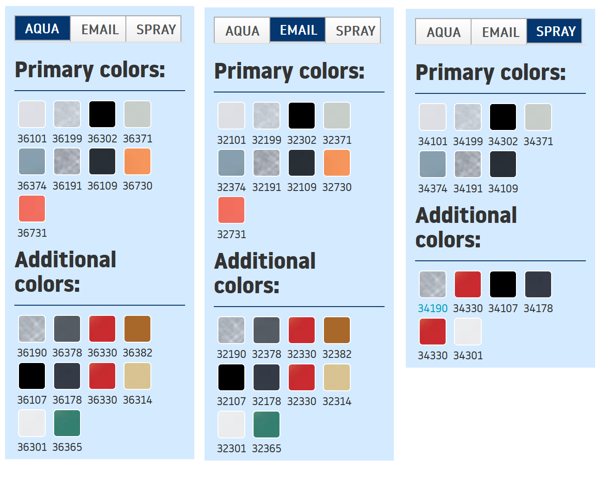Image resolution: width=615 pixels, height=480 pixels.
Task: Pick the black swatch labeled 36302
Action: coord(102,114)
